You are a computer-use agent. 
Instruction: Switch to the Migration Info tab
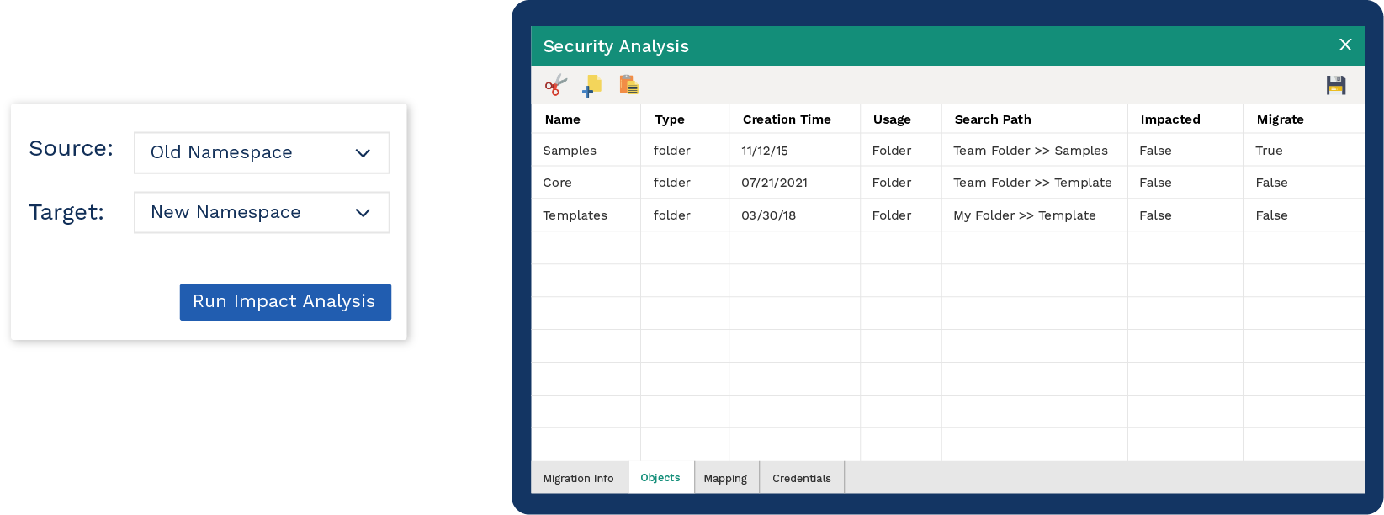tap(579, 478)
